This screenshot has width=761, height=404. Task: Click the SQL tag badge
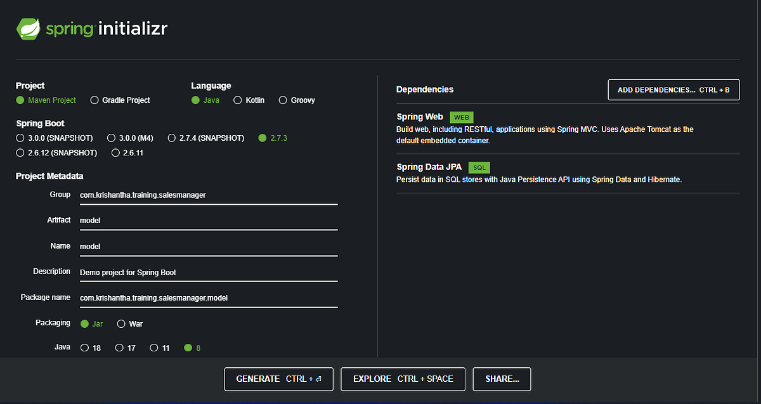(479, 167)
